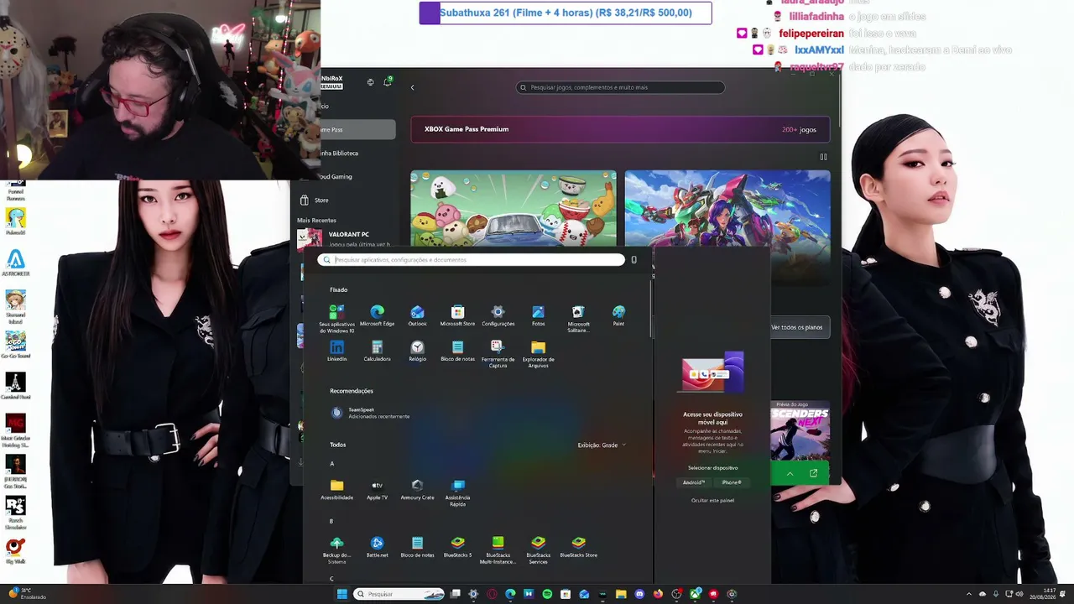The image size is (1074, 604).
Task: Choose iPhone device option
Action: pyautogui.click(x=732, y=482)
